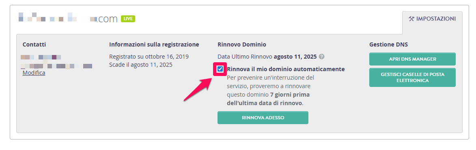Click the .com domain name heading
This screenshot has width=476, height=150.
tap(66, 19)
